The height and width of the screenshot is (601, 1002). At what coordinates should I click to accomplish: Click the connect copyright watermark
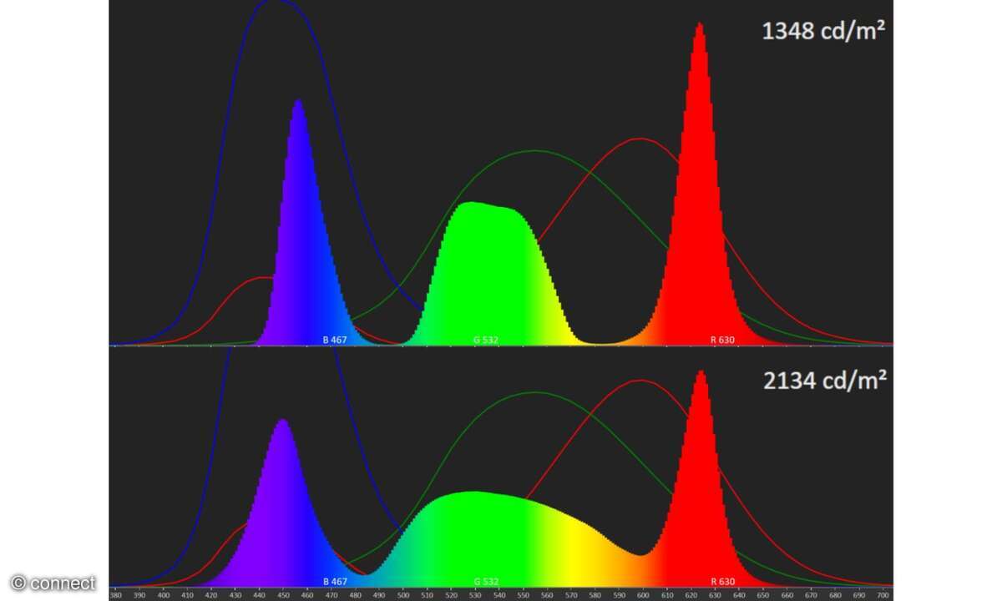coord(53,583)
